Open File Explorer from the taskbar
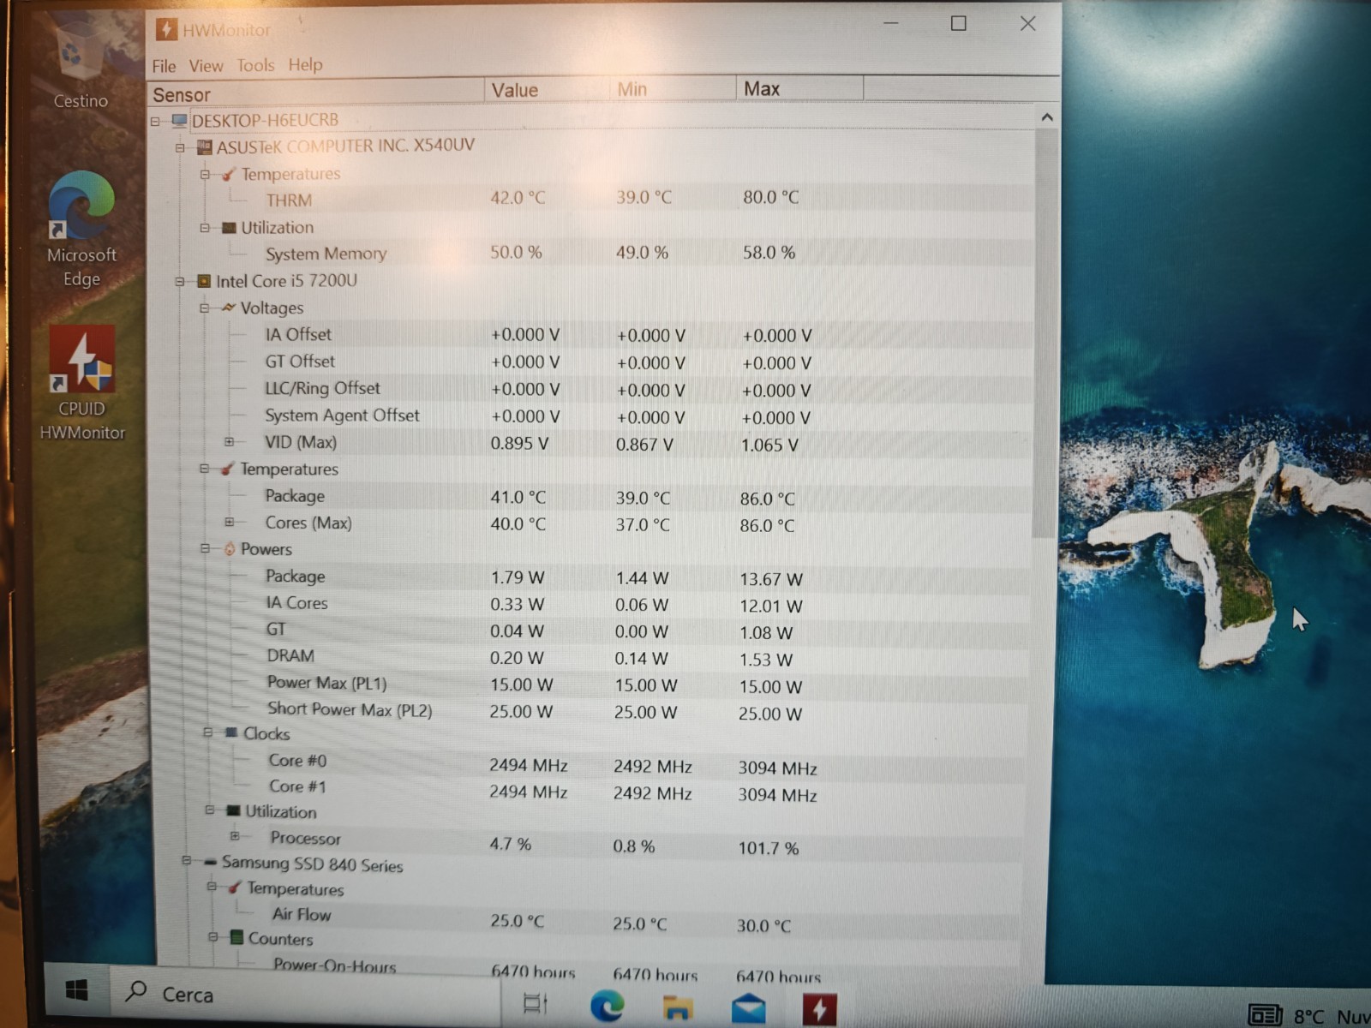1371x1028 pixels. (x=678, y=1006)
